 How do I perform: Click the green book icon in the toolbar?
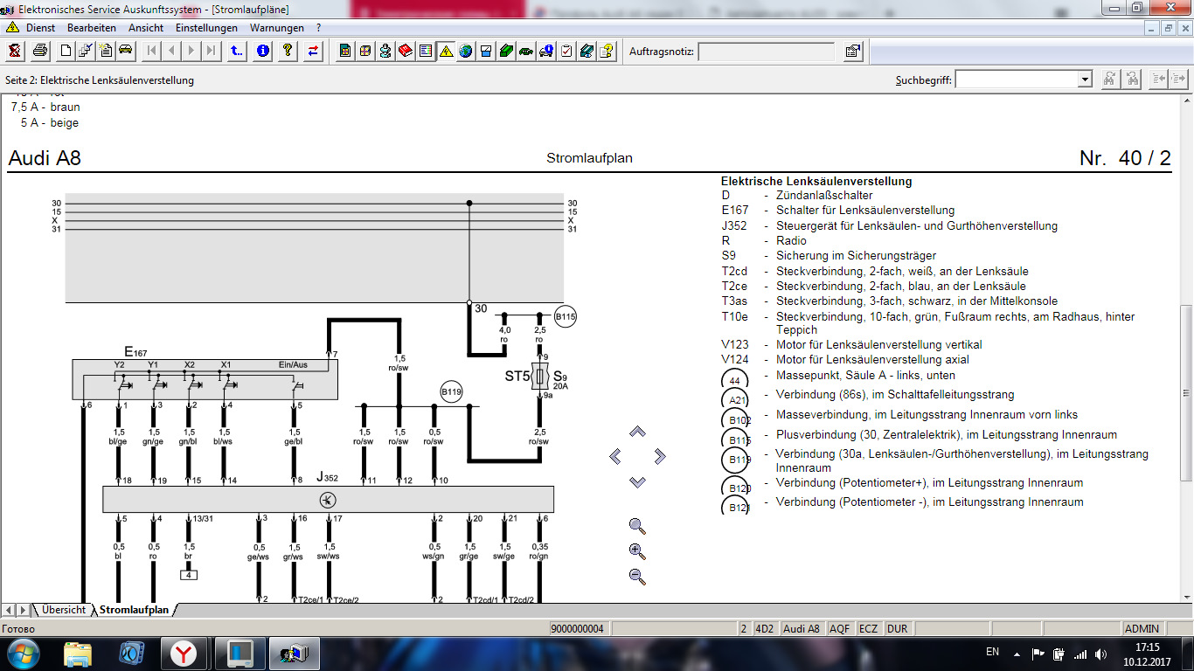point(506,51)
